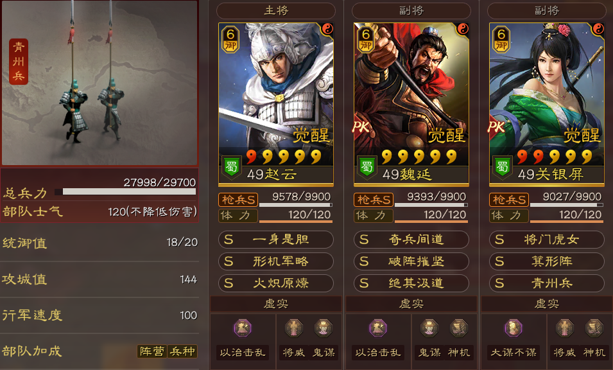
Task: Open the 一身是胆 skill slot
Action: click(276, 240)
